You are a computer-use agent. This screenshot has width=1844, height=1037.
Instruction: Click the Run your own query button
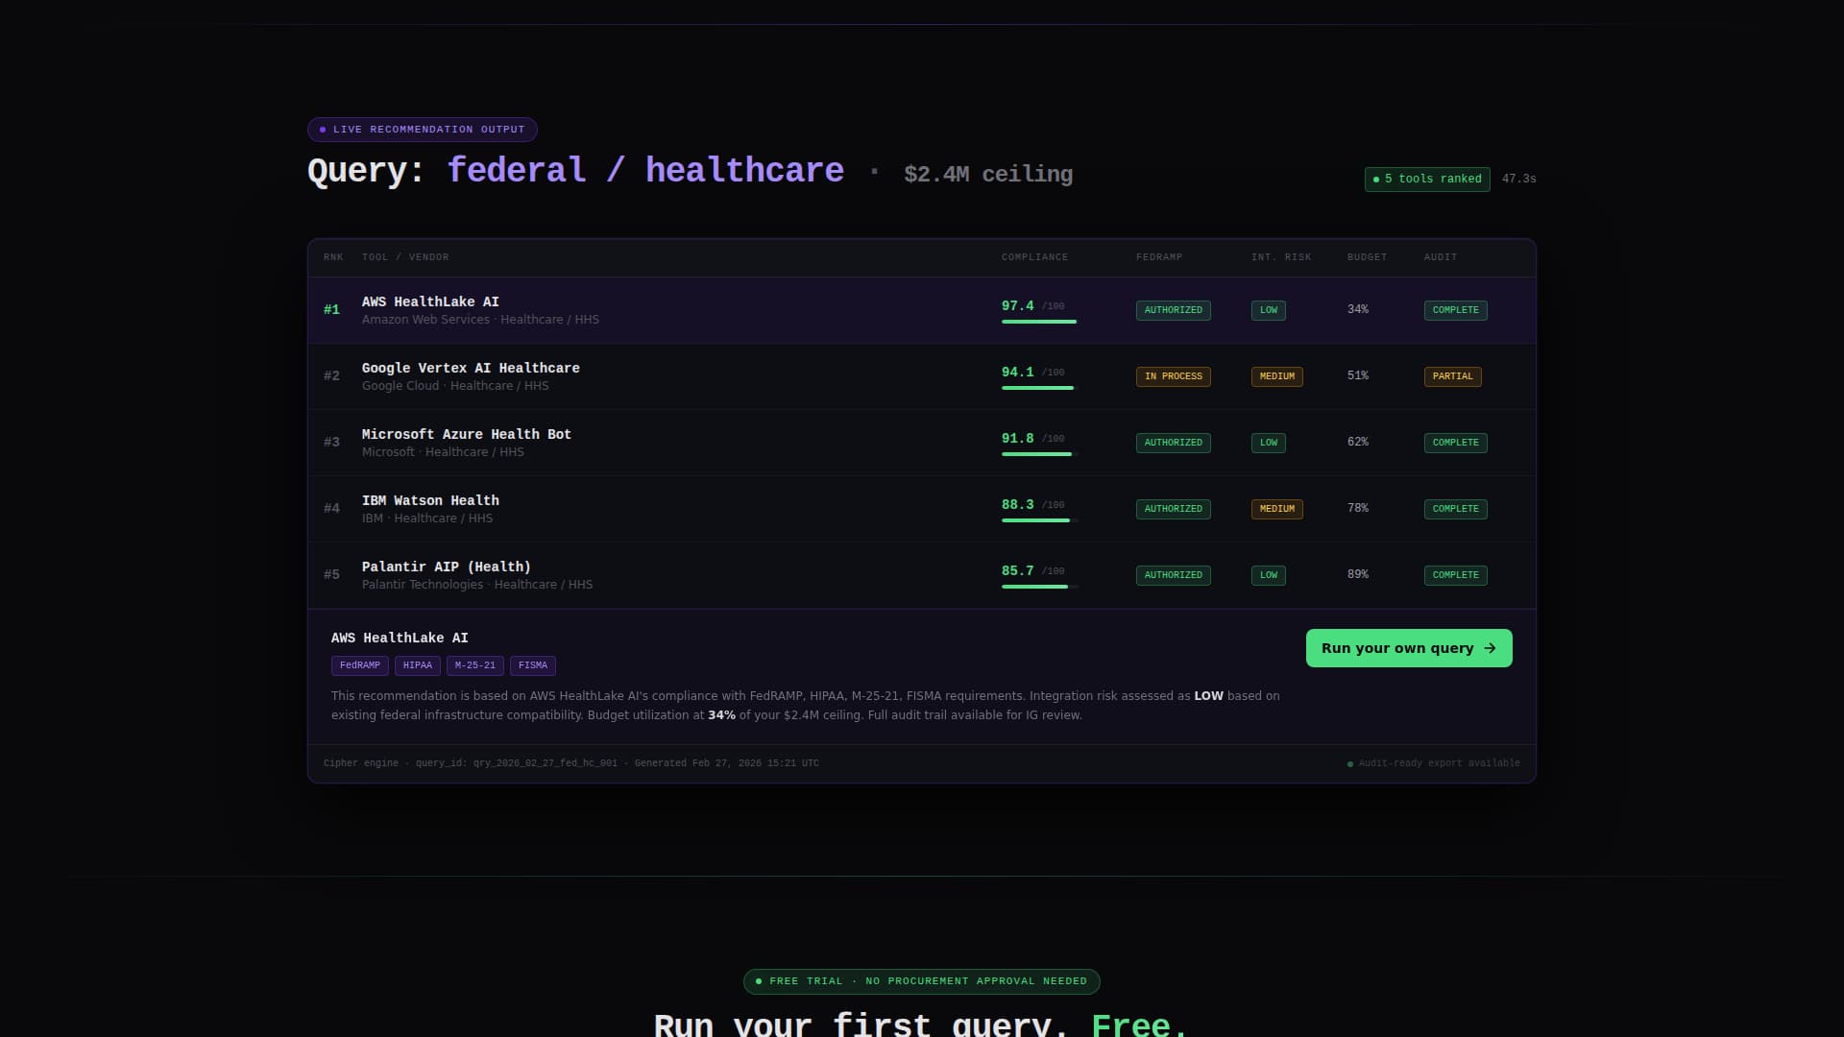[x=1409, y=648]
